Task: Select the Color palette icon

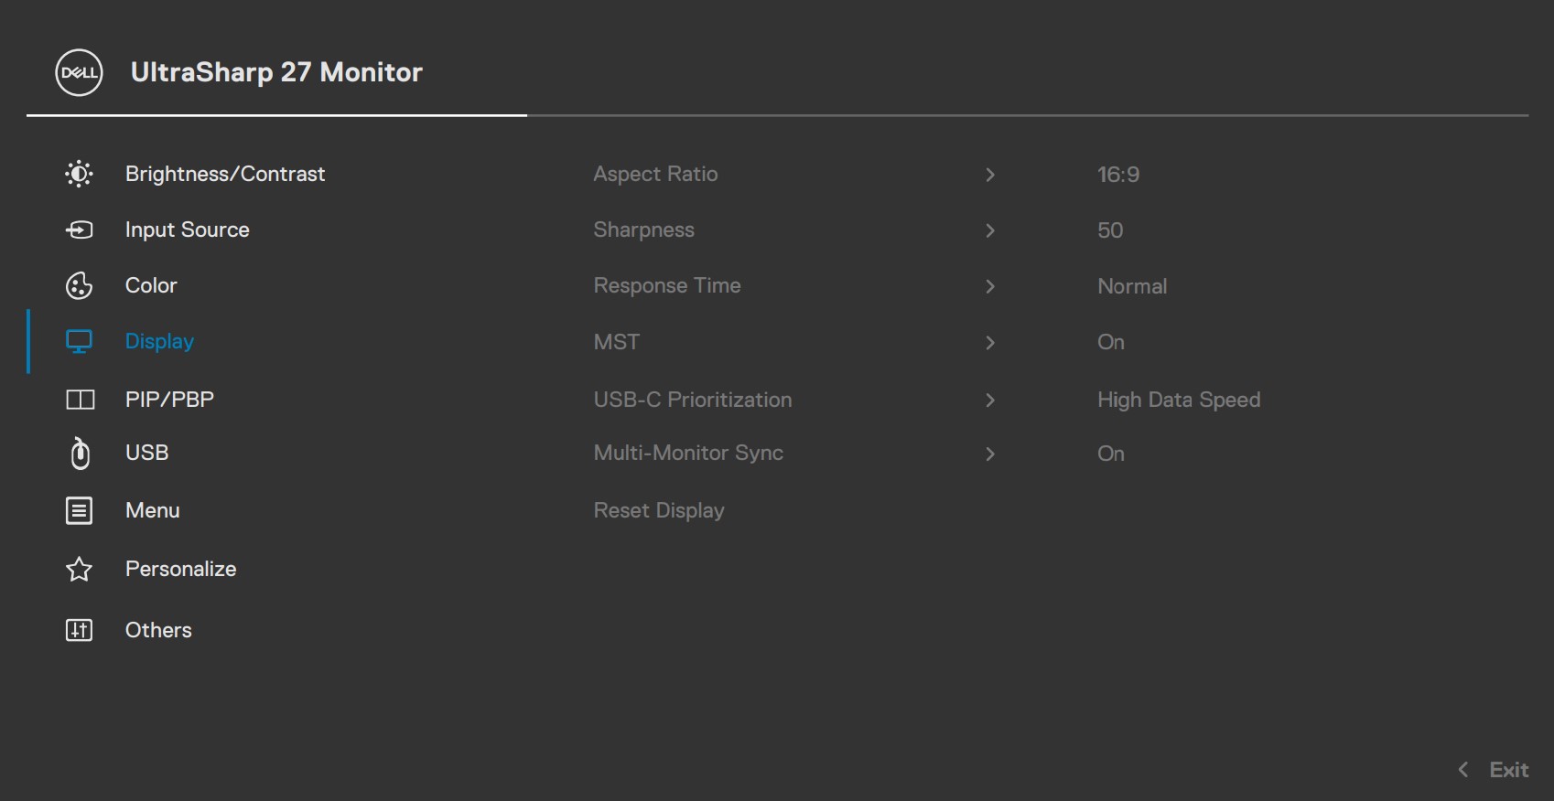Action: 80,285
